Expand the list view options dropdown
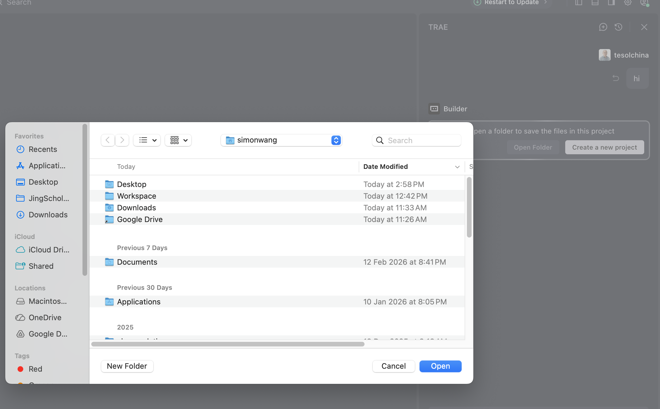The image size is (660, 409). point(147,140)
